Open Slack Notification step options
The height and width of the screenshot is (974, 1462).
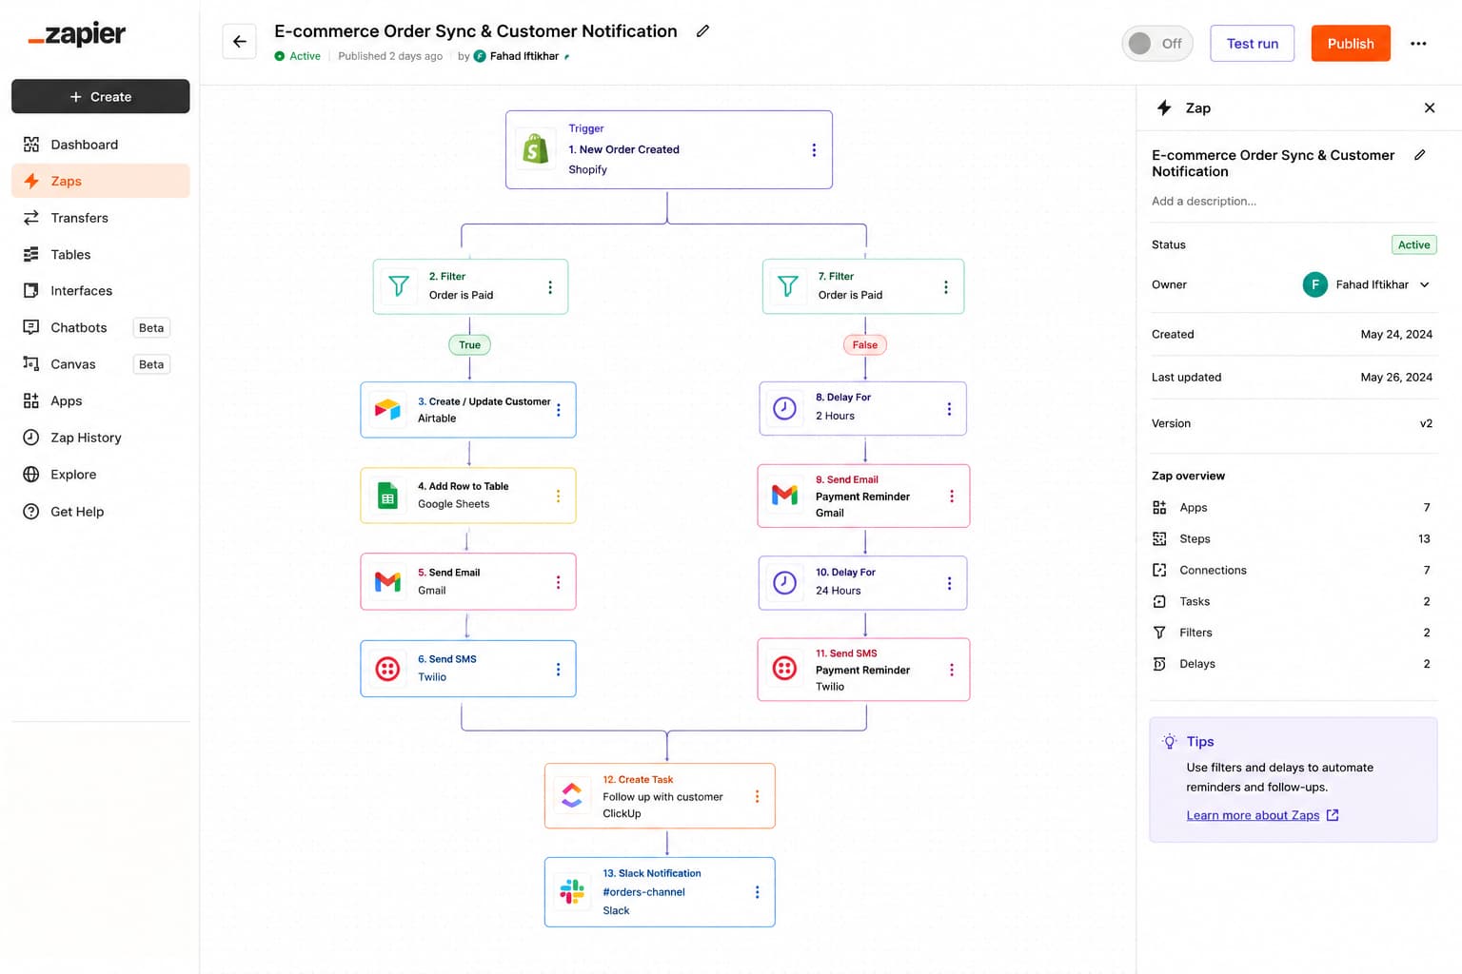(x=757, y=892)
